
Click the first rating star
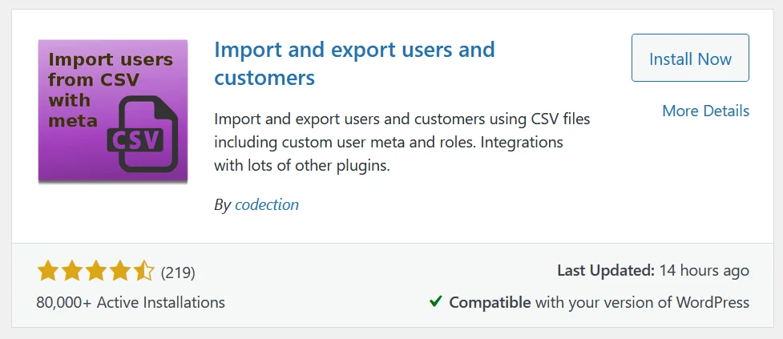tap(48, 272)
